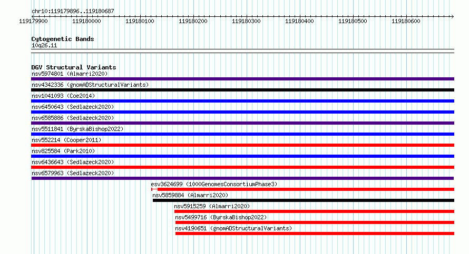Open nsv5511841 (ByrskaBishop2022) label

[77, 129]
